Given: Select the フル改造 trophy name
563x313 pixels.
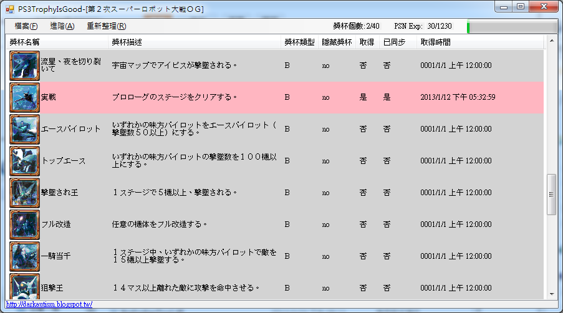Looking at the screenshot, I should click(56, 224).
